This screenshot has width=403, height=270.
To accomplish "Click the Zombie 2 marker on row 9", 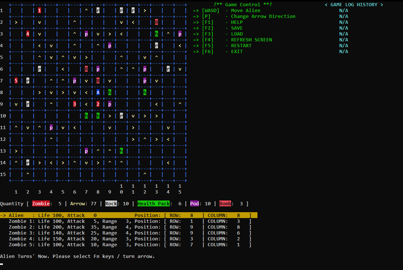I will pos(98,104).
